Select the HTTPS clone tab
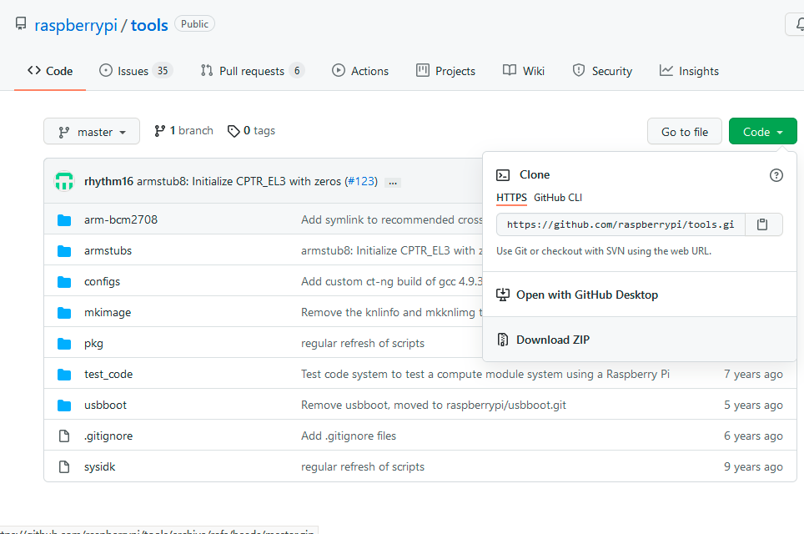 point(511,198)
